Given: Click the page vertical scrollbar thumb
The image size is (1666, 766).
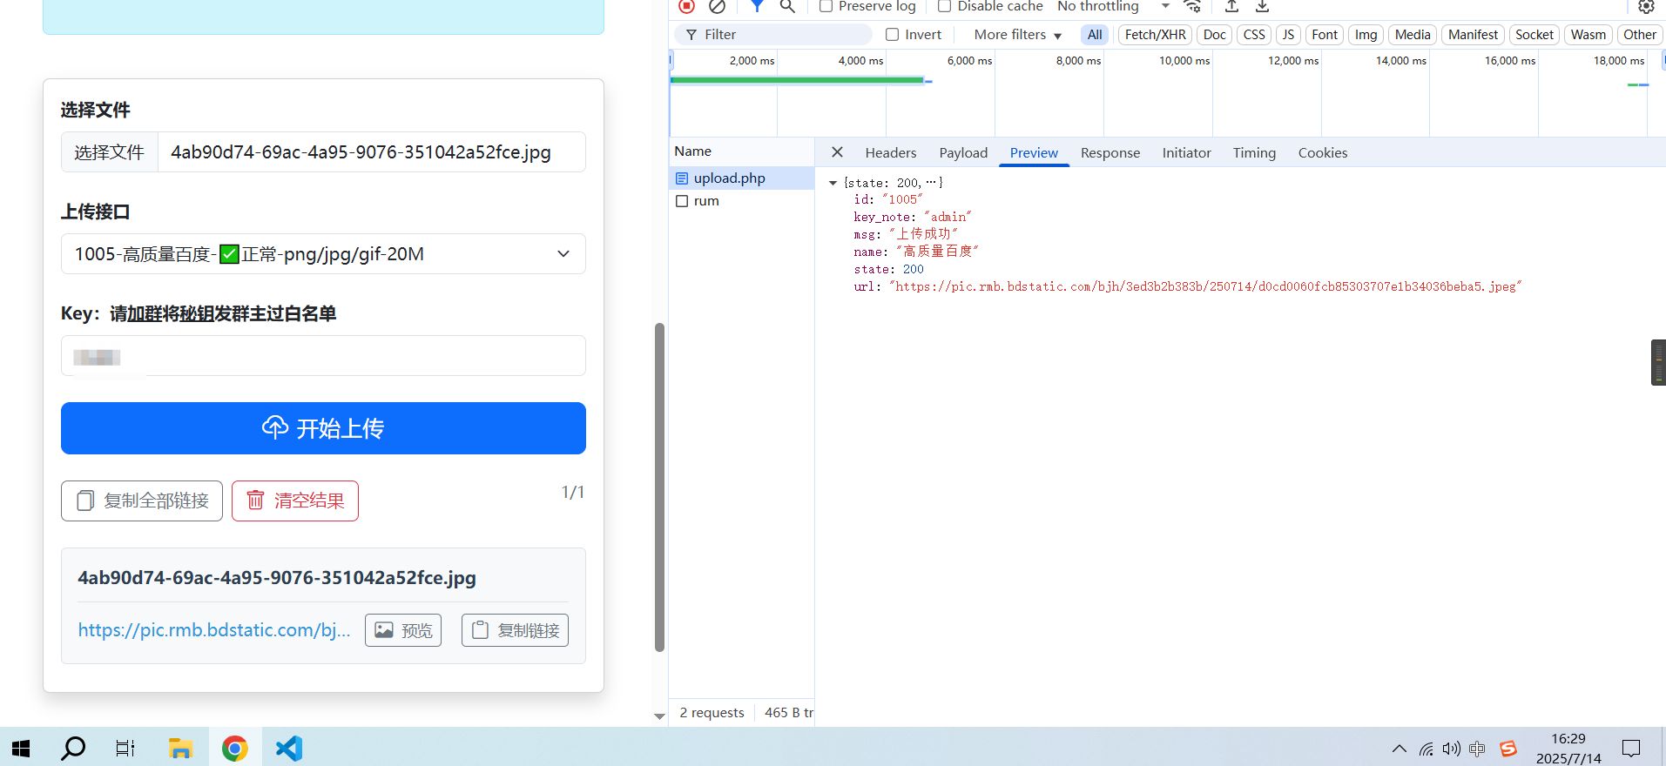Looking at the screenshot, I should coord(659,487).
